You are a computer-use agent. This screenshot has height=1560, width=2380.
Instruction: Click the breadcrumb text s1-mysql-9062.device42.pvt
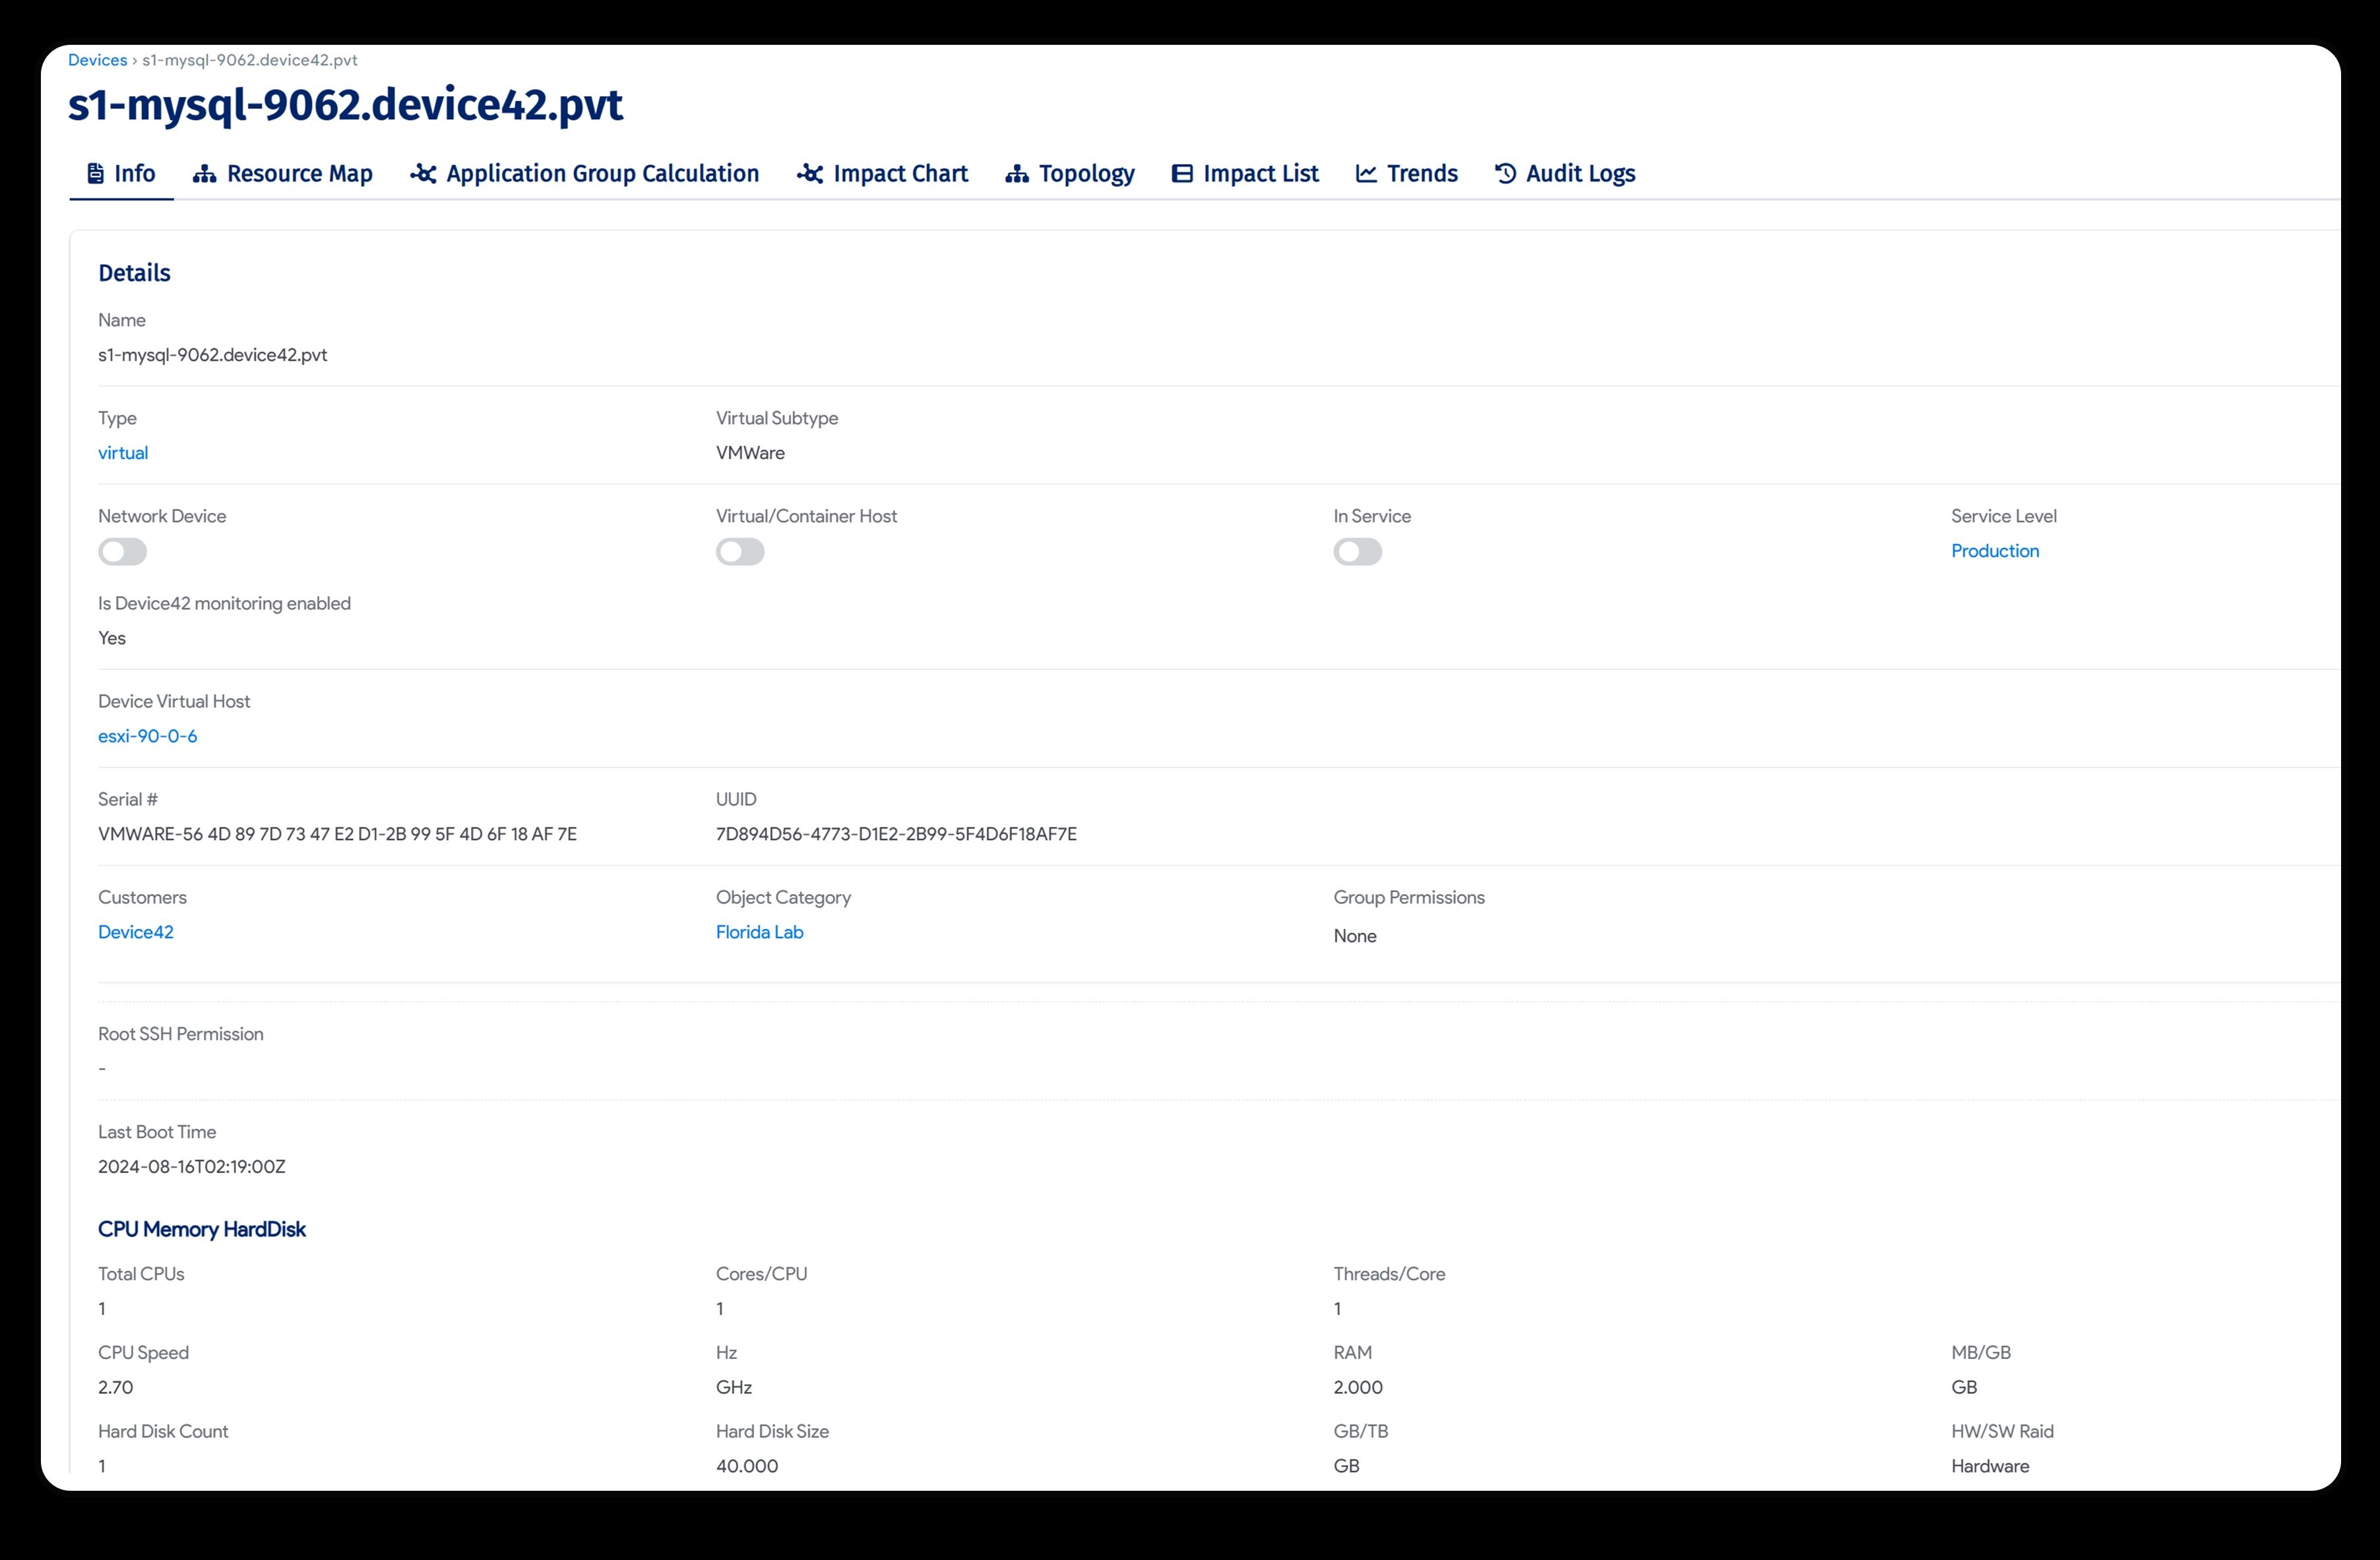pyautogui.click(x=250, y=60)
